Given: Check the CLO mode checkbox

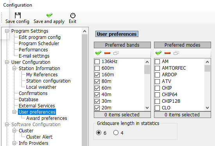Looking at the screenshot, I should pyautogui.click(x=158, y=108).
